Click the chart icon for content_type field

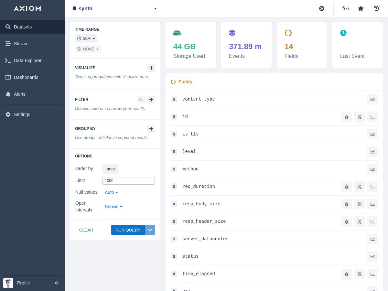point(372,99)
